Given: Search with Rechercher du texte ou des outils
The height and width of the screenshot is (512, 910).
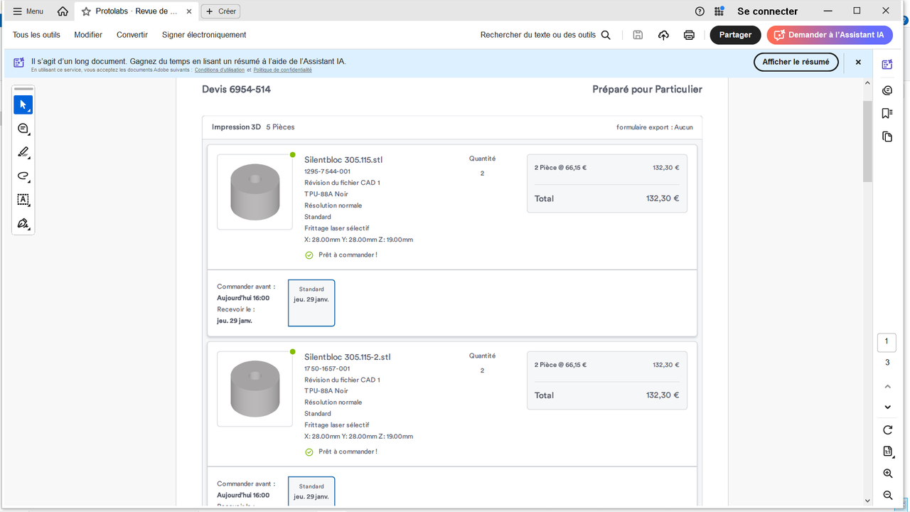Looking at the screenshot, I should click(x=545, y=35).
